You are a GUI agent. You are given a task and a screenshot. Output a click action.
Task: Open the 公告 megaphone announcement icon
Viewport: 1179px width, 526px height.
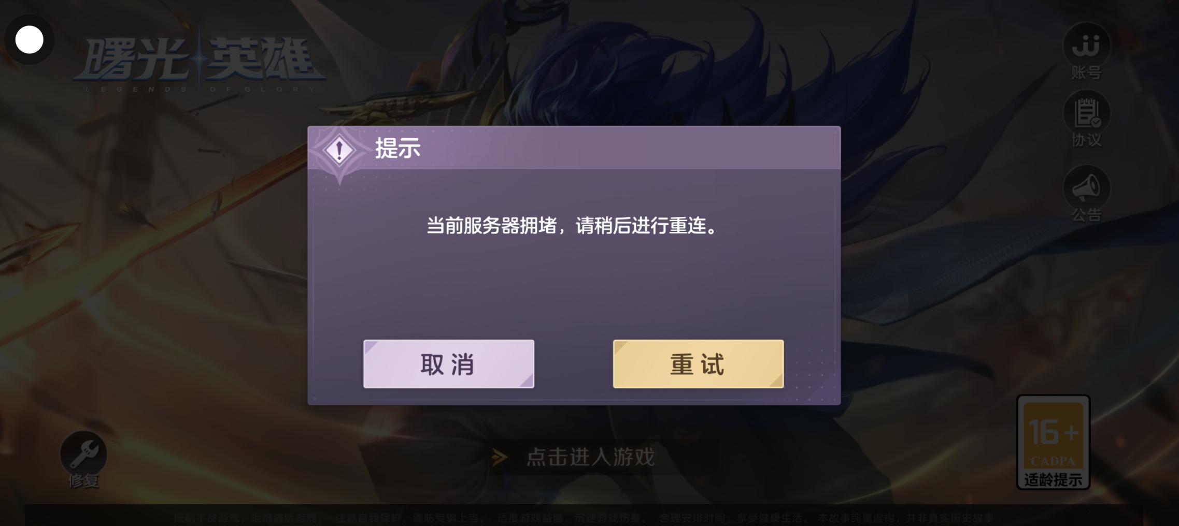[1086, 187]
